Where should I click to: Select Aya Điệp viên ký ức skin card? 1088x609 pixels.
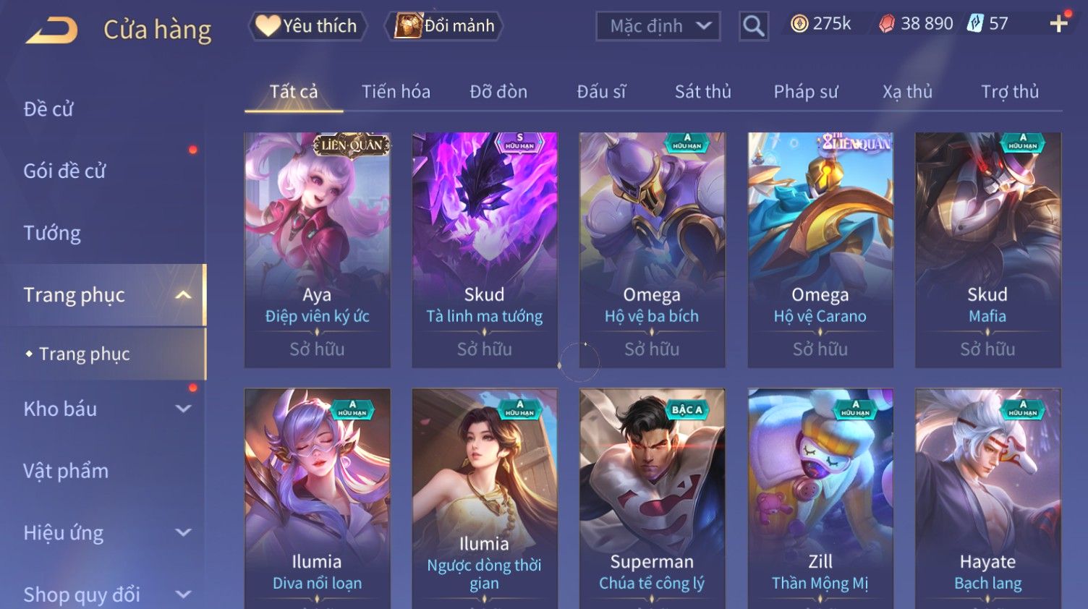(x=318, y=250)
